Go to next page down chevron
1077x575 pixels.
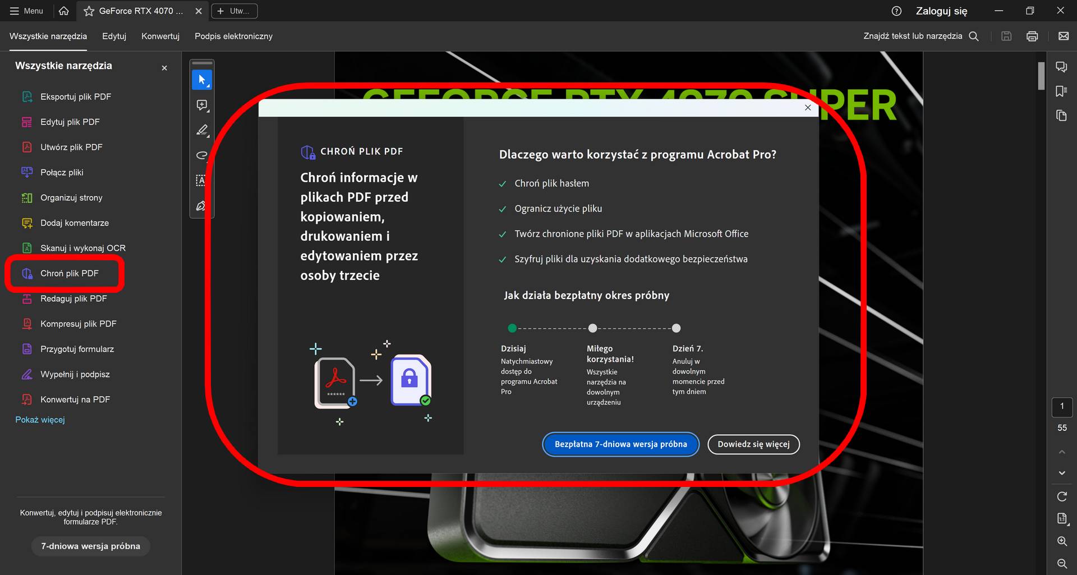[x=1062, y=473]
